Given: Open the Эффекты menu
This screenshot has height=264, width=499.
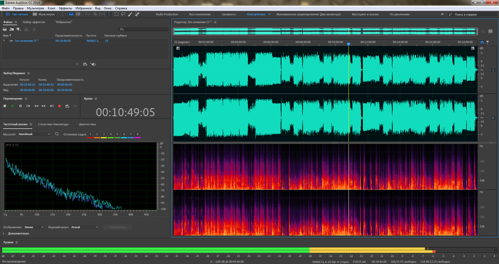Looking at the screenshot, I should pos(65,8).
